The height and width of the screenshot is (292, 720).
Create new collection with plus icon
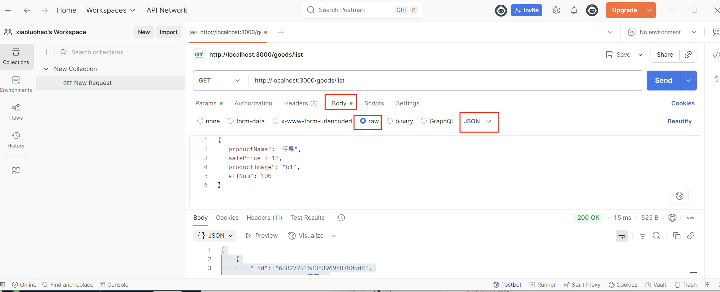46,52
